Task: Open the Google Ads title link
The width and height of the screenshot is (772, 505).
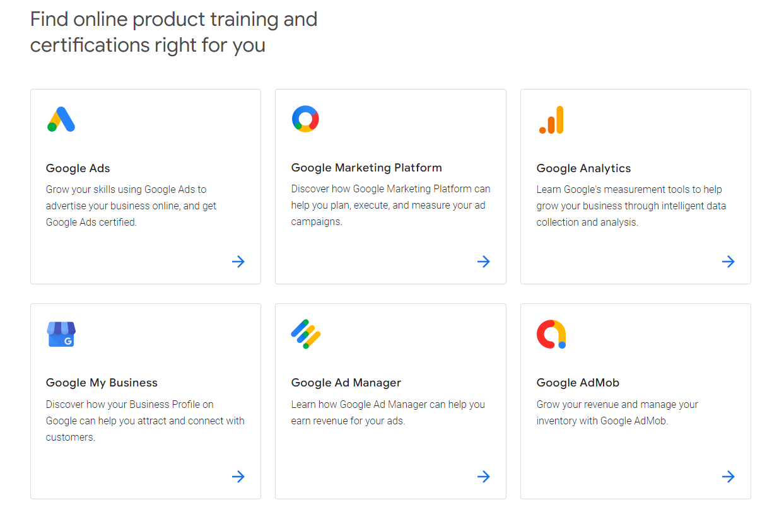Action: (x=78, y=168)
